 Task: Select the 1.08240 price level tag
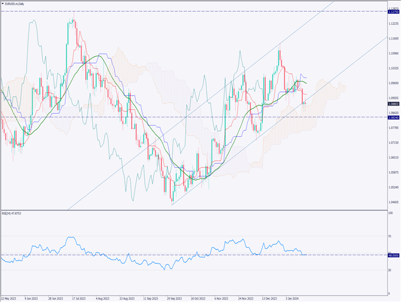coord(393,117)
